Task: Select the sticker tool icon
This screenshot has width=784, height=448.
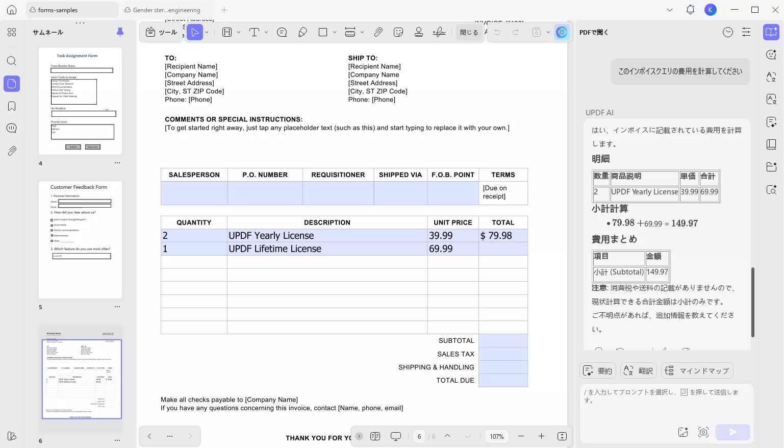Action: click(398, 32)
